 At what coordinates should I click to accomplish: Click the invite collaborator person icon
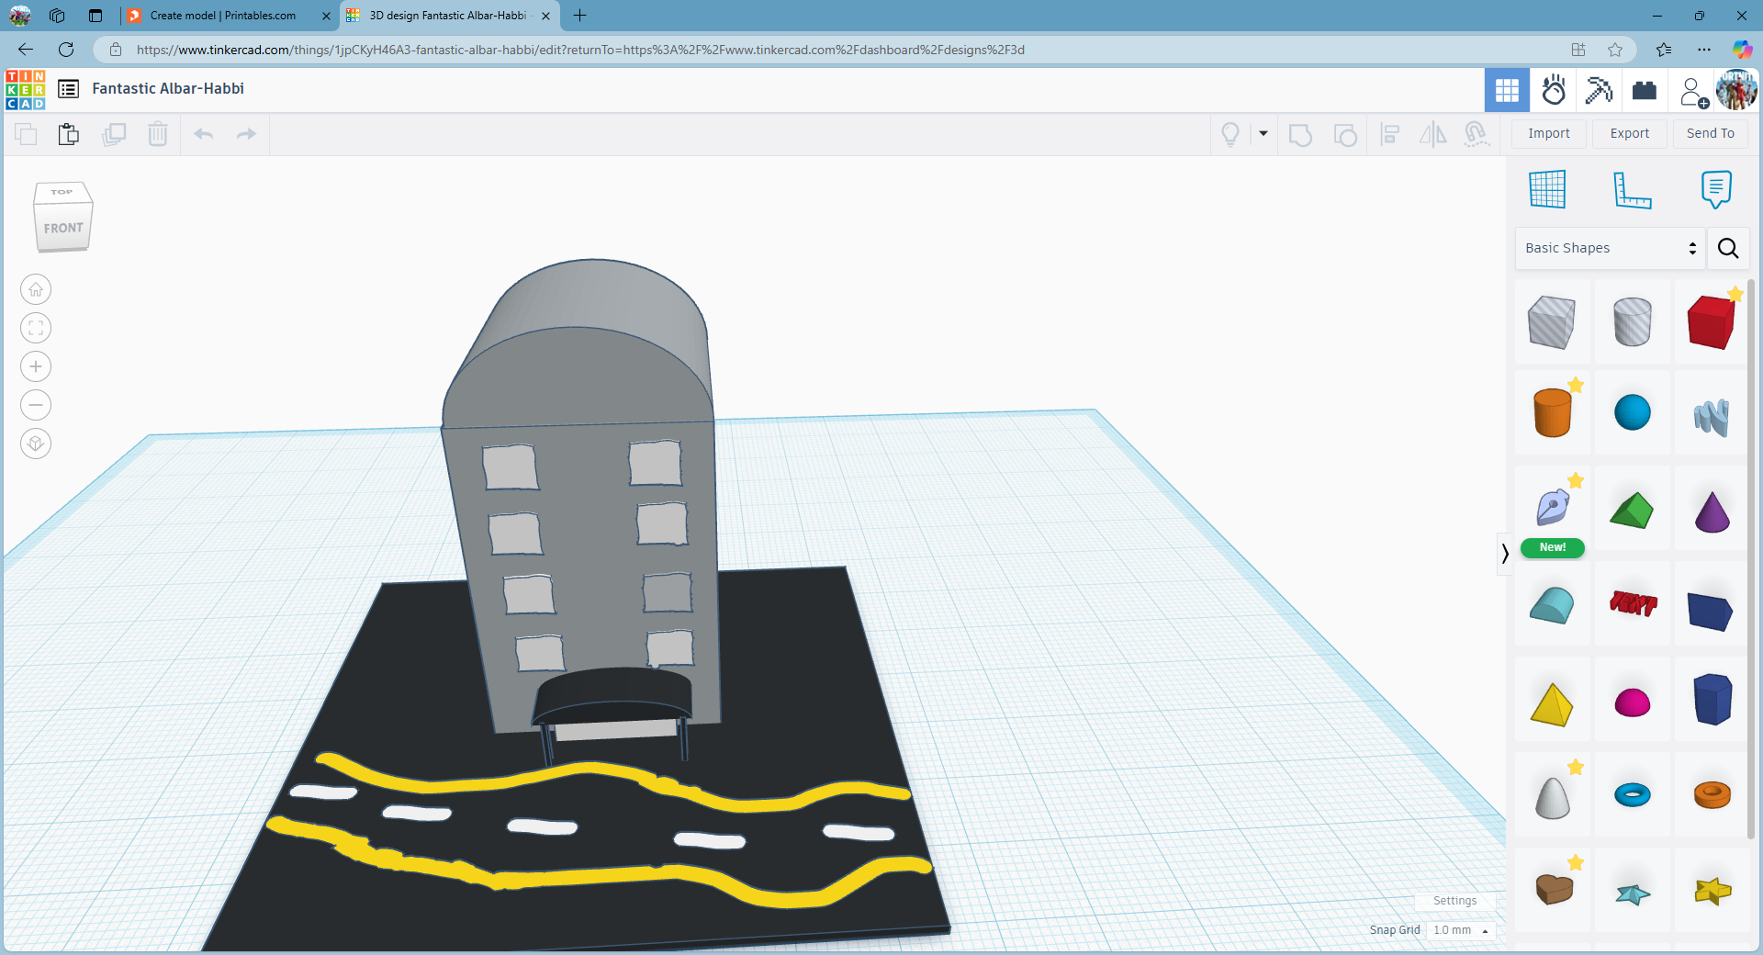(1692, 92)
